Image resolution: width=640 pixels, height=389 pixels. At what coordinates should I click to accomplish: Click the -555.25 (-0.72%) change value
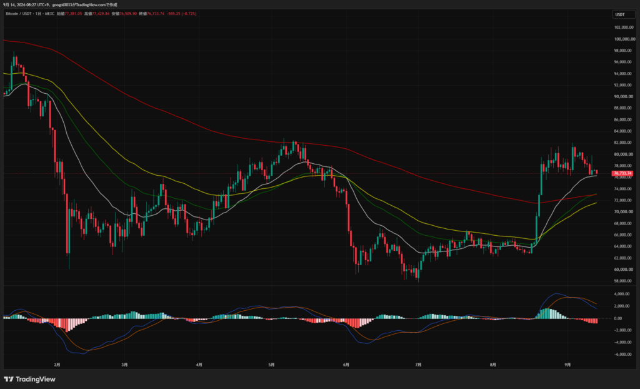click(x=182, y=14)
